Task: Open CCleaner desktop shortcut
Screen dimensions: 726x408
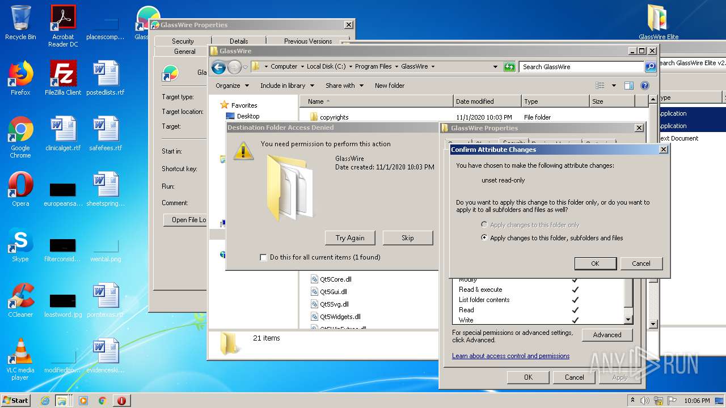Action: point(20,300)
